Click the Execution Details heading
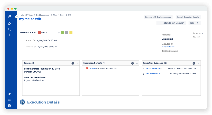The width and height of the screenshot is (212, 115). [43, 102]
